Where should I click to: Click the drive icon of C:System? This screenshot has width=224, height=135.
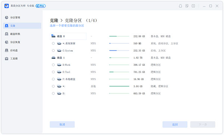pyautogui.click(x=59, y=50)
